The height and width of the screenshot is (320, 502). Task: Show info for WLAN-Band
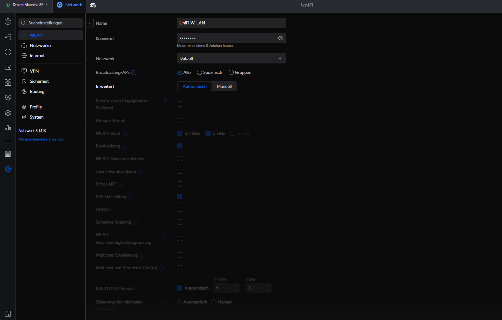coord(124,134)
